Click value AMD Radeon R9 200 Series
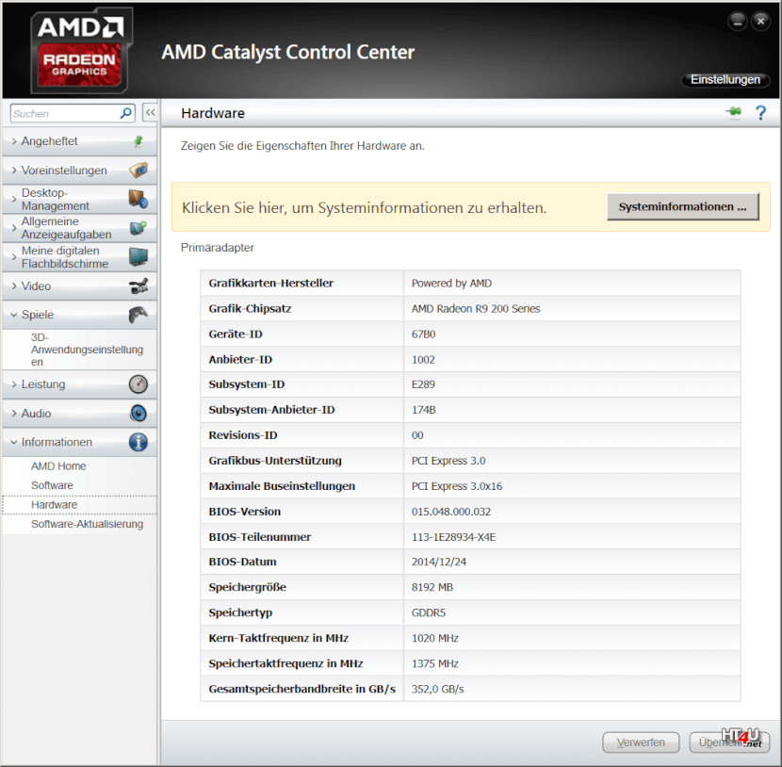 click(x=475, y=309)
